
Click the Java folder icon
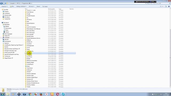tap(26, 25)
